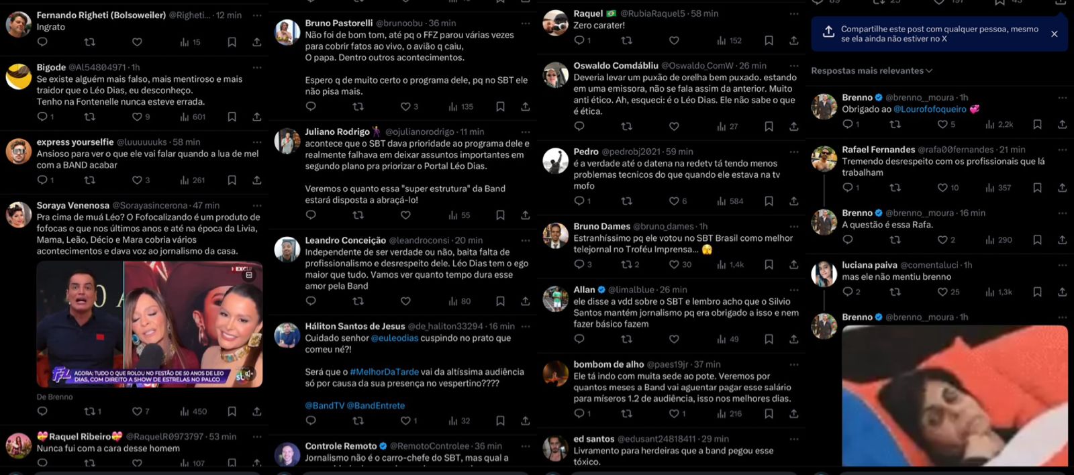
Task: Dismiss the Compartilhe este post notification
Action: (1054, 34)
